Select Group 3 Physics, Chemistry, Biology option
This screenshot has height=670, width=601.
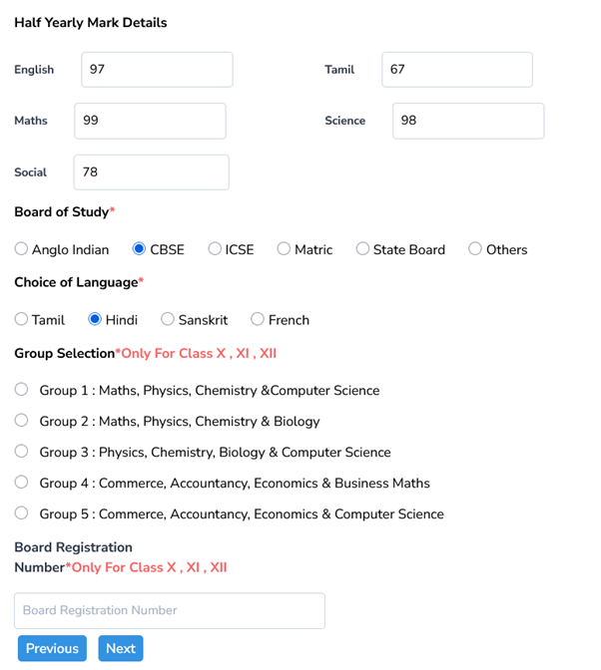22,452
